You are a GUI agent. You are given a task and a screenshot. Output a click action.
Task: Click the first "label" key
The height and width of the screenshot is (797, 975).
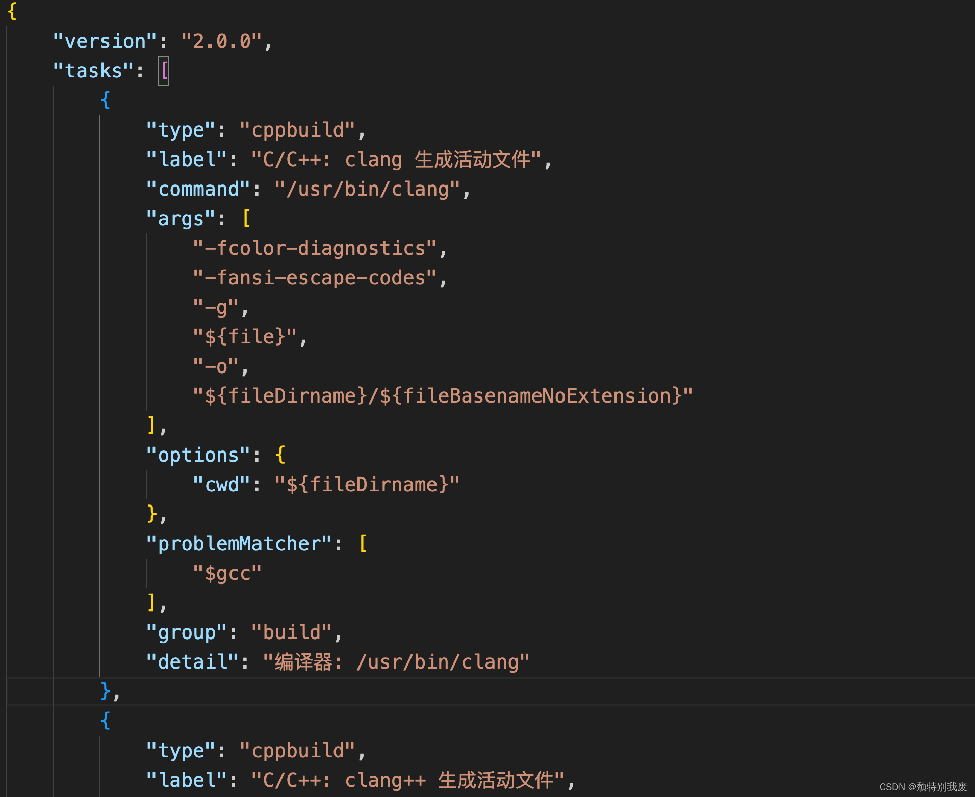(186, 160)
